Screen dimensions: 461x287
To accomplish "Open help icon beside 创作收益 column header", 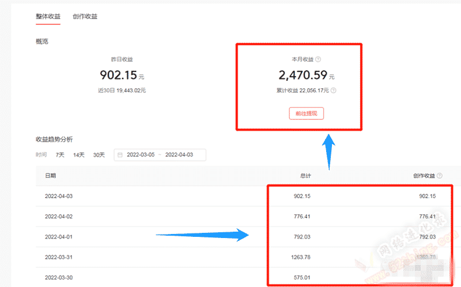I will point(440,176).
